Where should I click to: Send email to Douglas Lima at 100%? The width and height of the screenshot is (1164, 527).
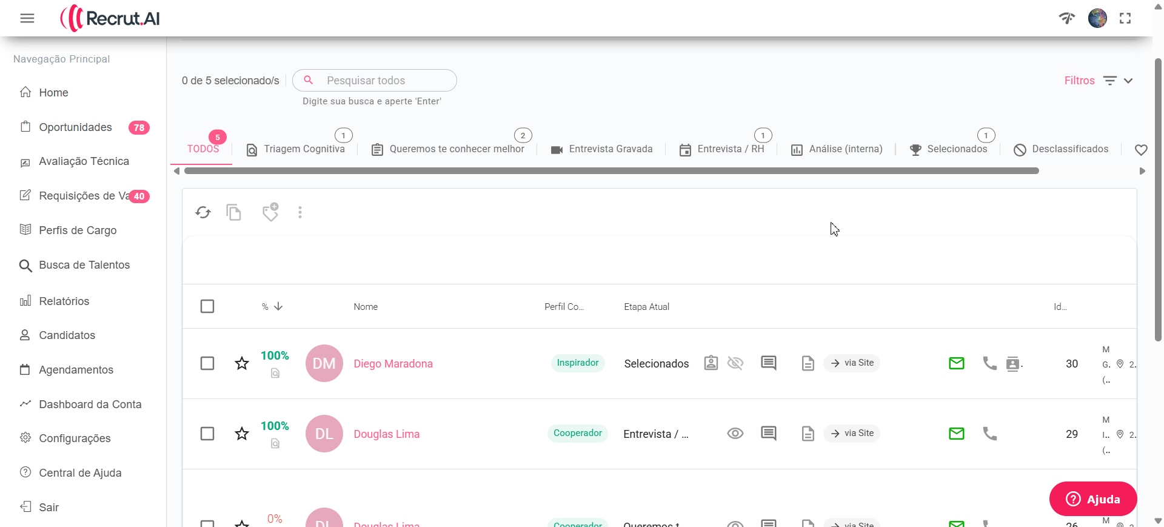pos(956,434)
